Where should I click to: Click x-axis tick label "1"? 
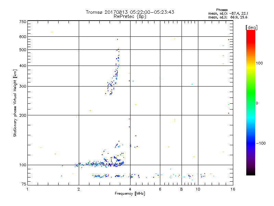click(27, 189)
